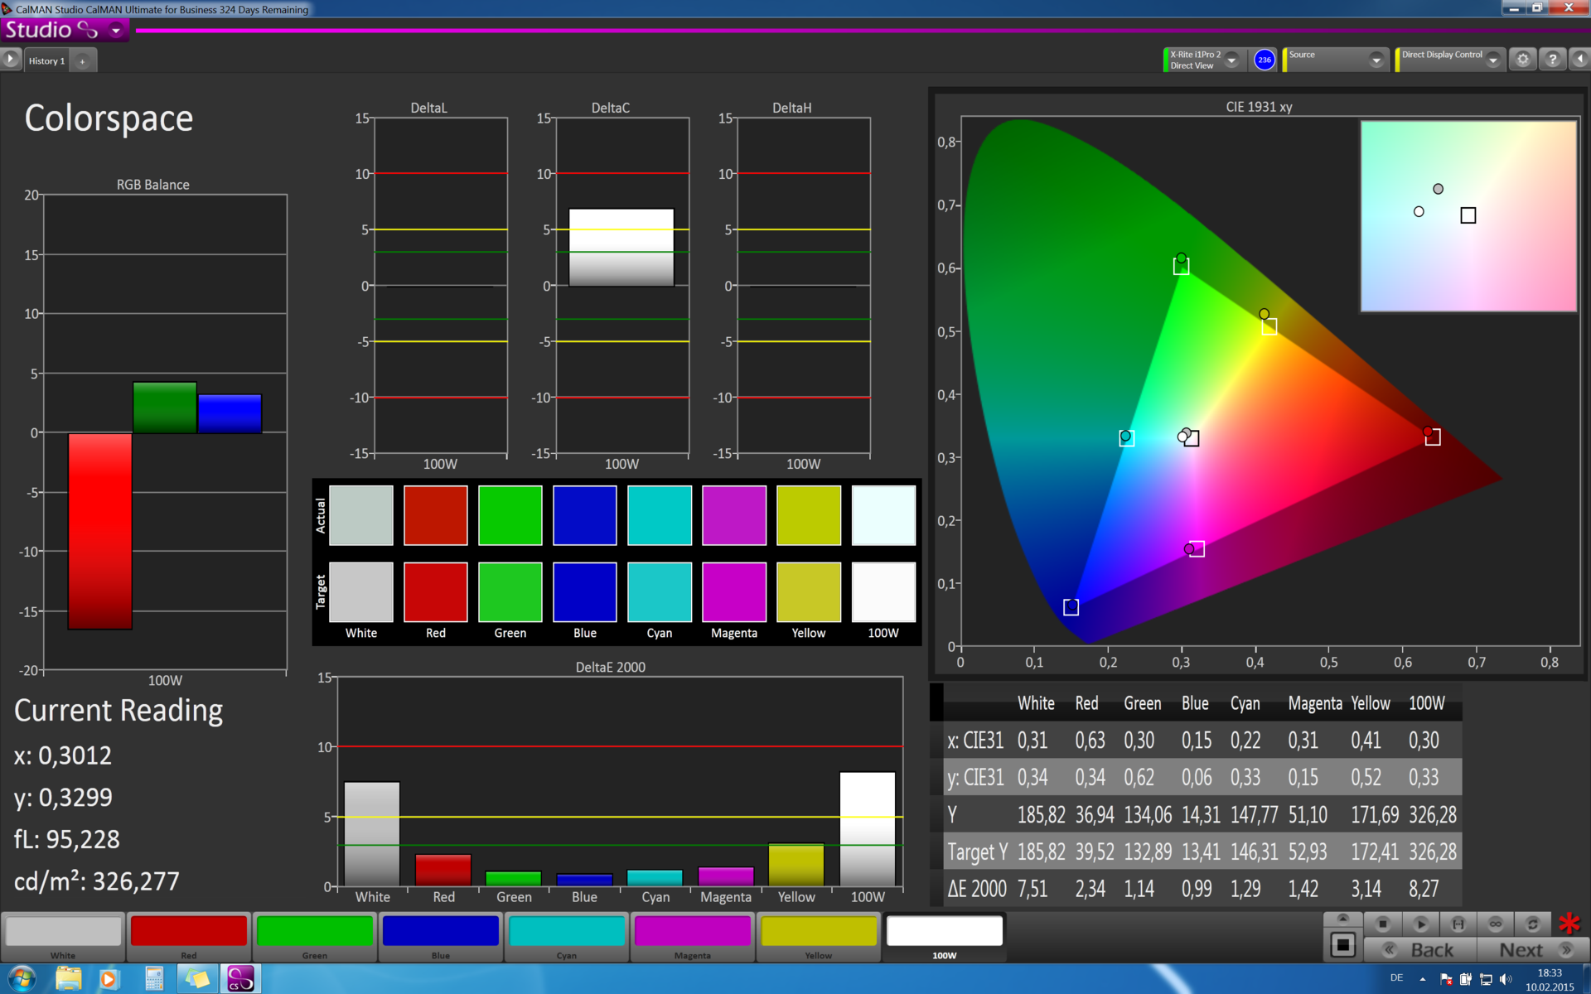Click the refresh loop icon

pos(1532,924)
